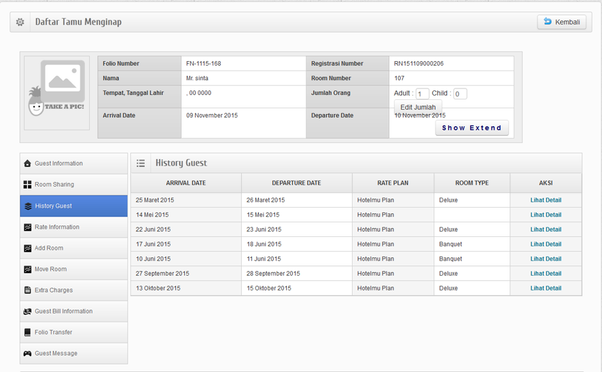The height and width of the screenshot is (372, 602).
Task: Click the Edit Jumlah button
Action: tap(418, 107)
